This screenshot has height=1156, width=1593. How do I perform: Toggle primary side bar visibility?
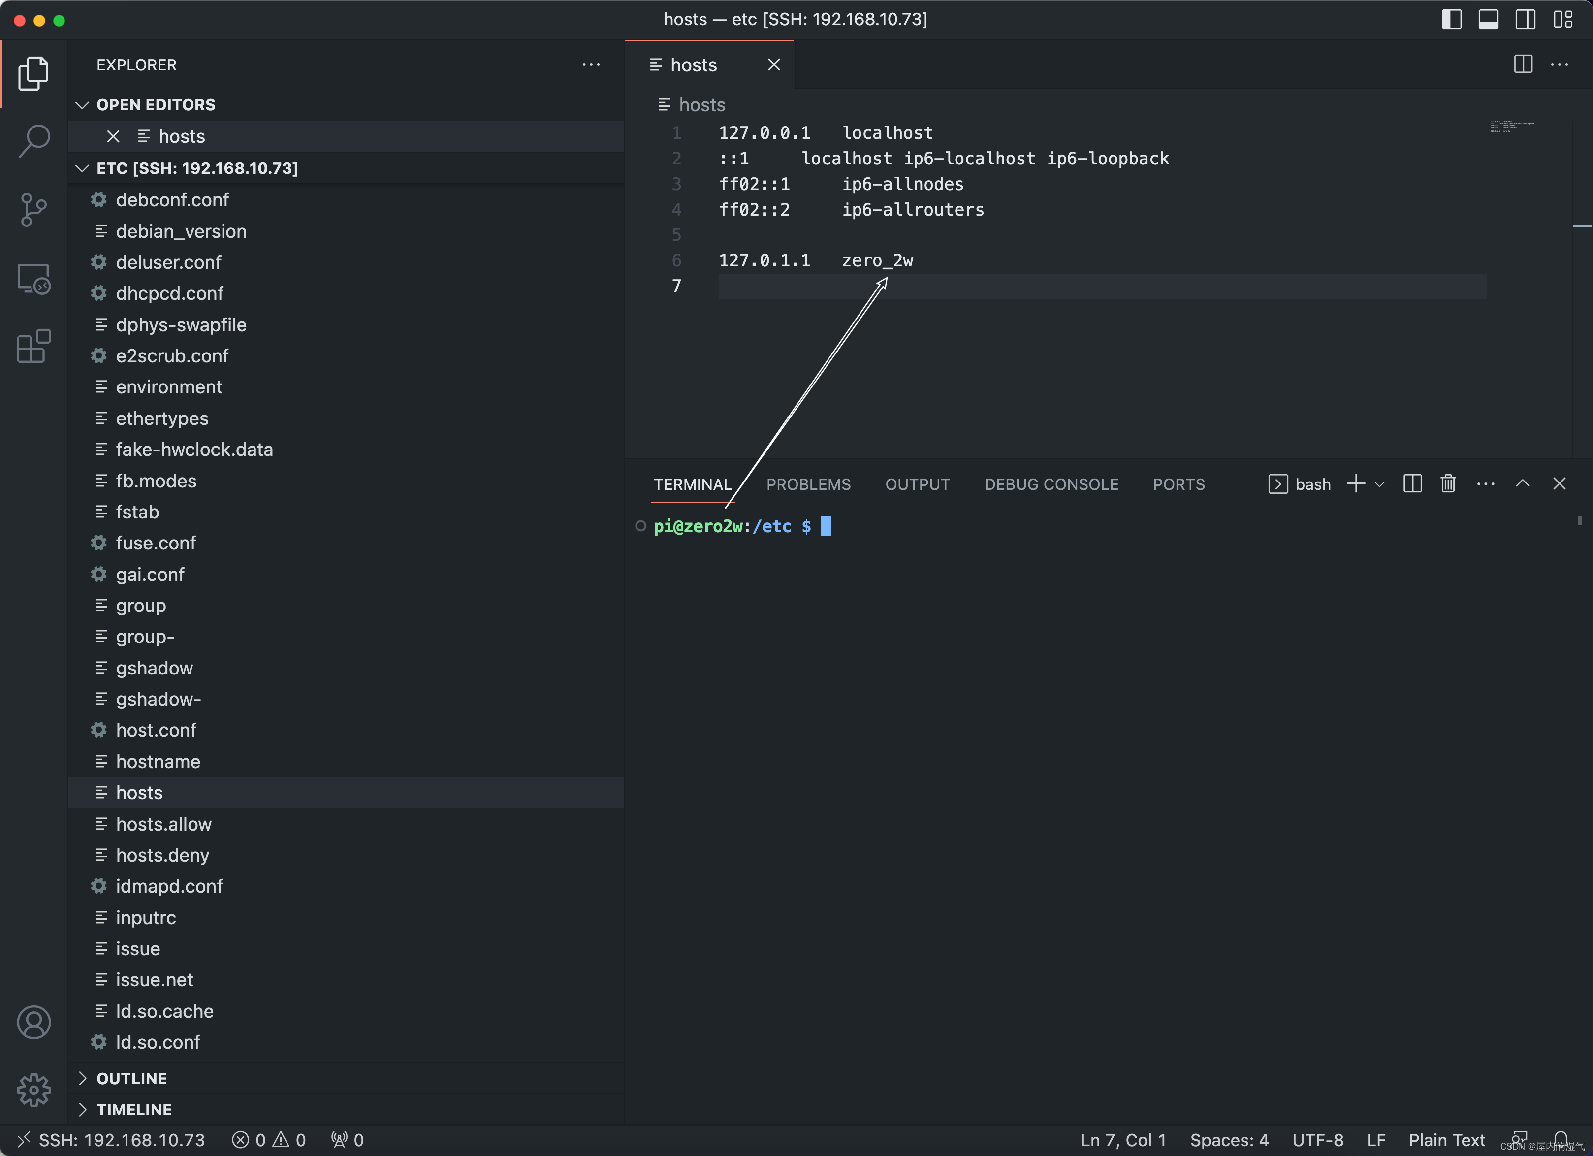[x=1451, y=20]
